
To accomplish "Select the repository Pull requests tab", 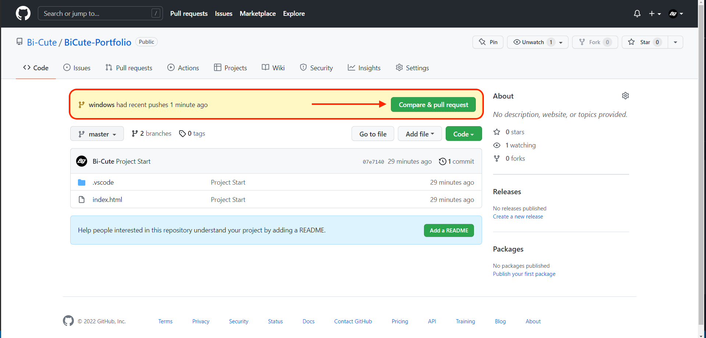I will [x=129, y=68].
